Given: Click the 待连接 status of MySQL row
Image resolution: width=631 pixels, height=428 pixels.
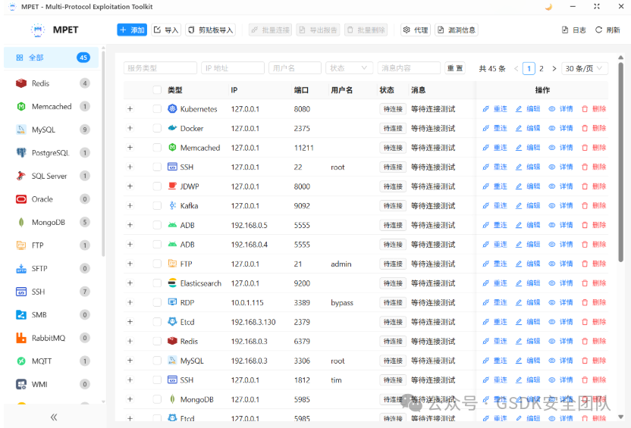Looking at the screenshot, I should (x=393, y=361).
